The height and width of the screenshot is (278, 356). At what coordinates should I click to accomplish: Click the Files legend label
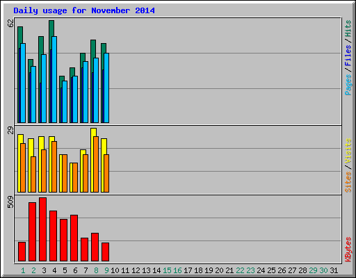(348, 55)
